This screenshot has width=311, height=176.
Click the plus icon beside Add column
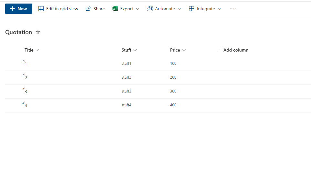coord(220,50)
